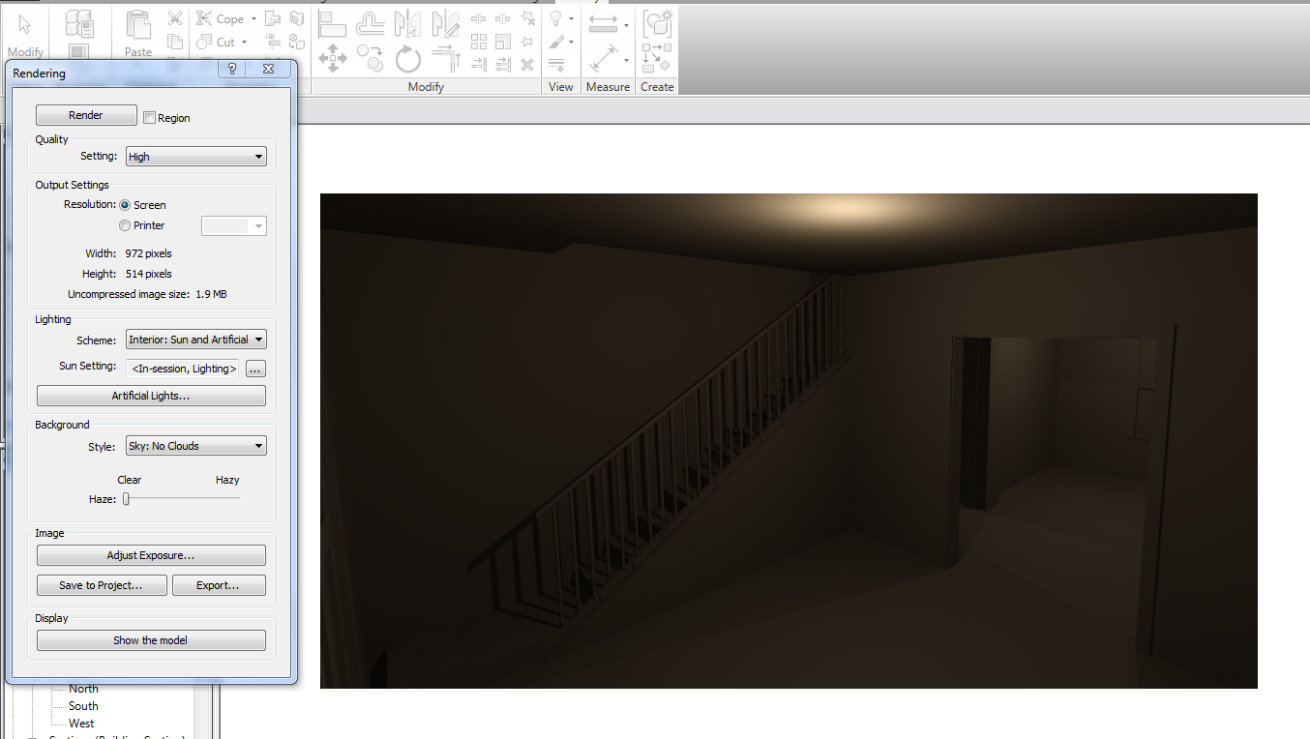The width and height of the screenshot is (1310, 739).
Task: Select the Array tool
Action: click(479, 42)
